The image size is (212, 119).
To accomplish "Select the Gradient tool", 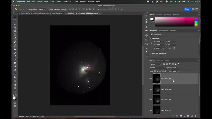I will click(15, 59).
